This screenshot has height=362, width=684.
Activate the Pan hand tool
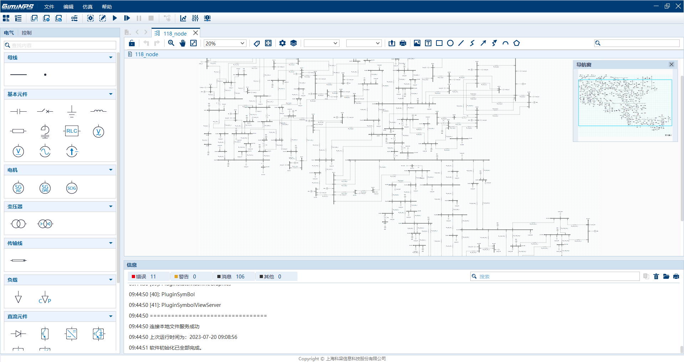[x=182, y=43]
